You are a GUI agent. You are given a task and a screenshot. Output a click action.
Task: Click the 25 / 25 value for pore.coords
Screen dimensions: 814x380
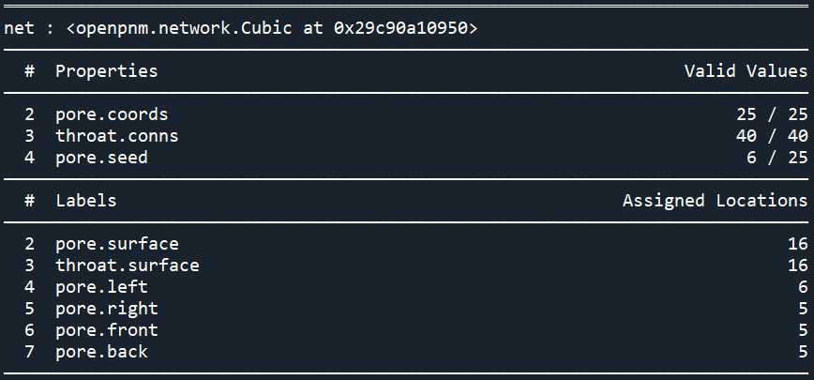772,114
